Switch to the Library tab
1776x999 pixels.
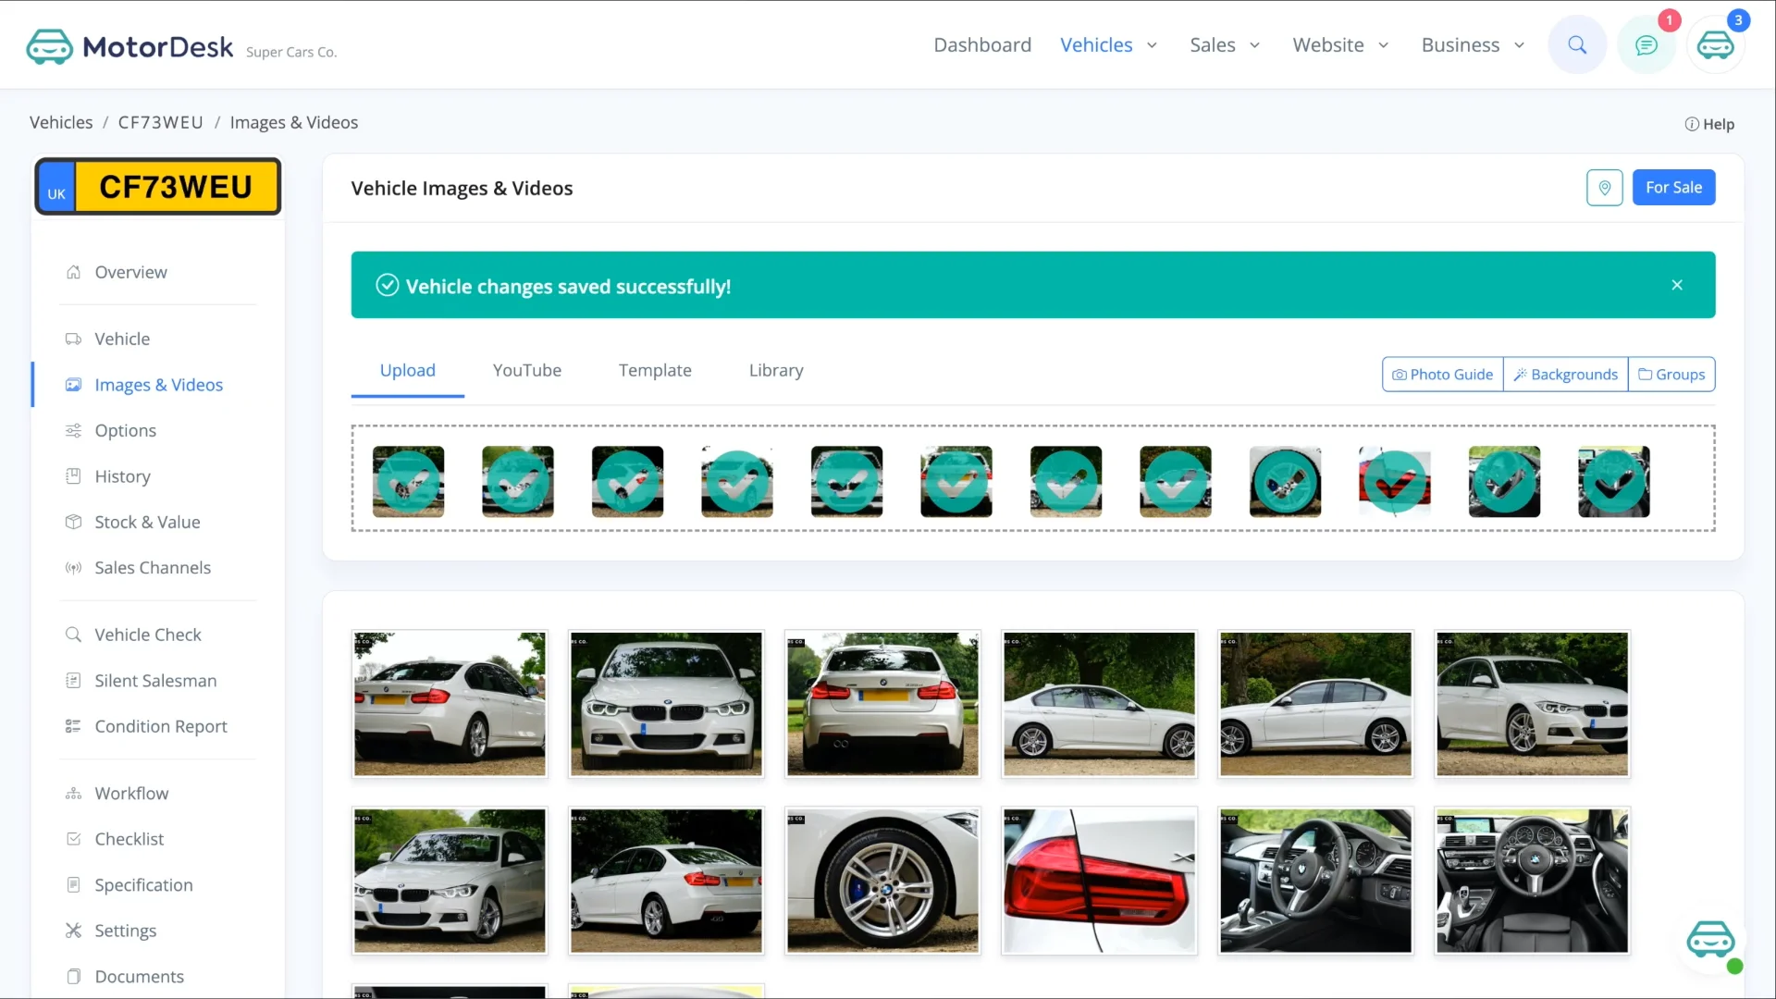pyautogui.click(x=776, y=371)
